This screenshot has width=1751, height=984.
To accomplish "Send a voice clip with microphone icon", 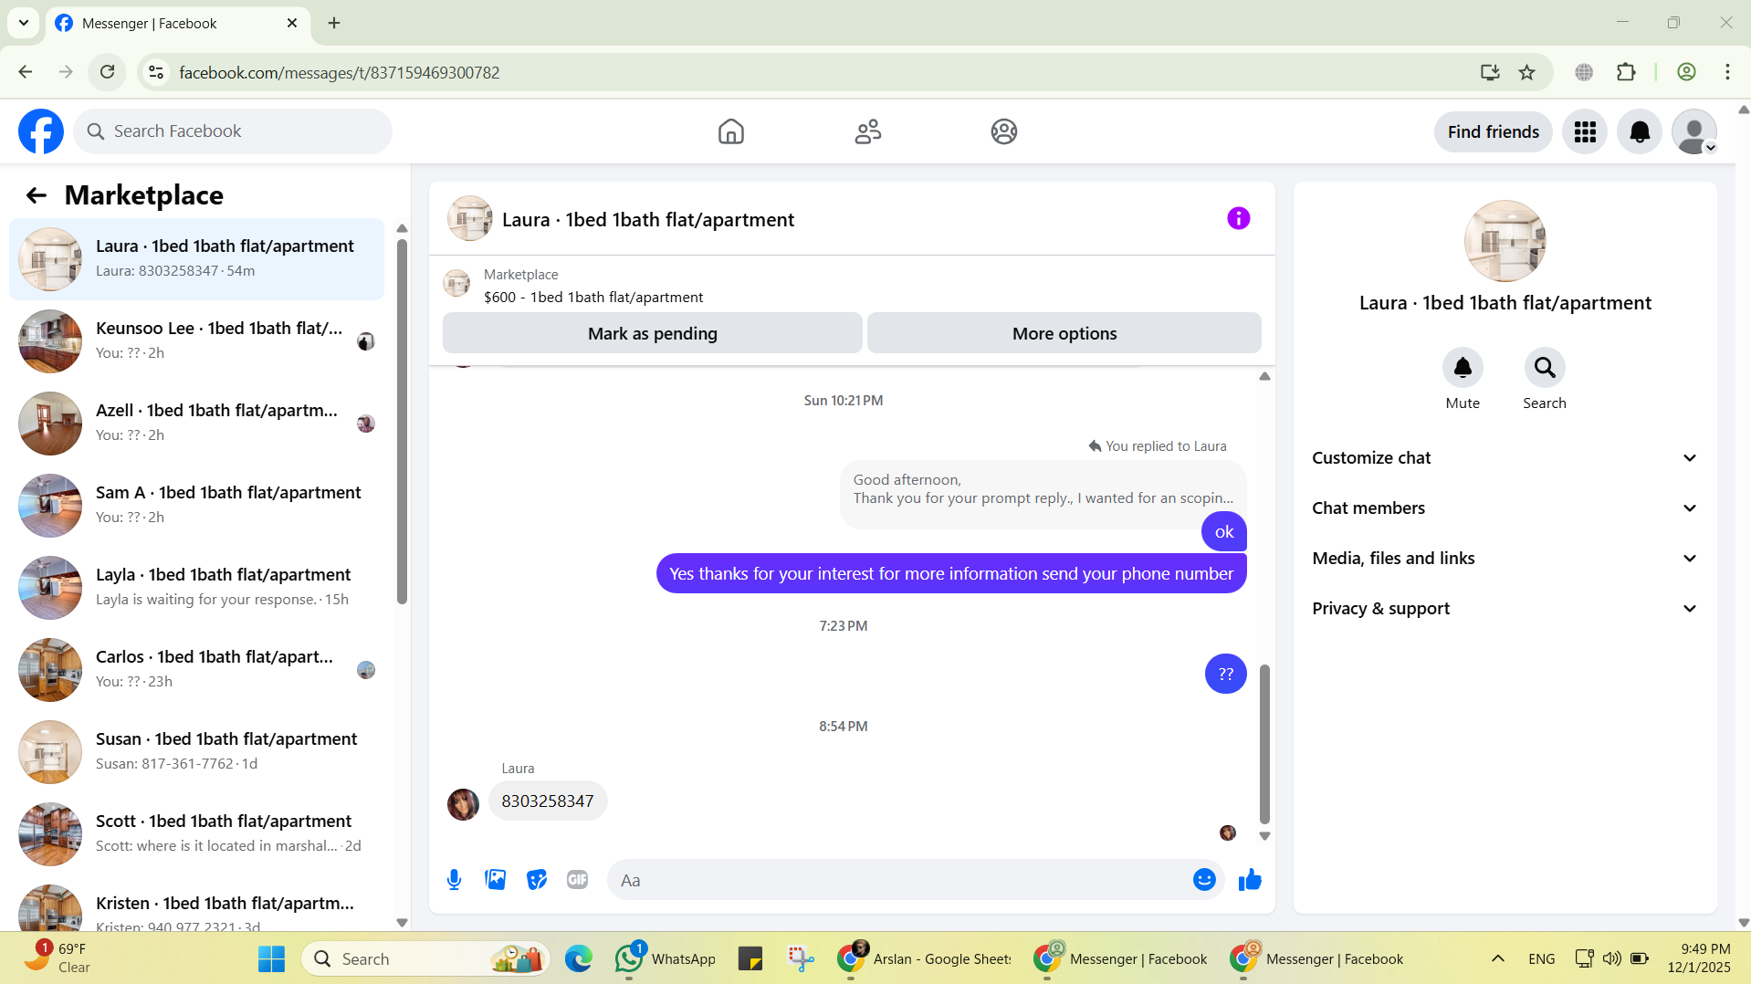I will pos(454,880).
